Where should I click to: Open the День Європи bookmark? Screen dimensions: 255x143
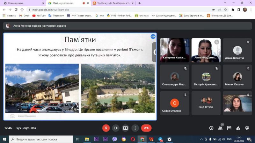click(x=192, y=16)
